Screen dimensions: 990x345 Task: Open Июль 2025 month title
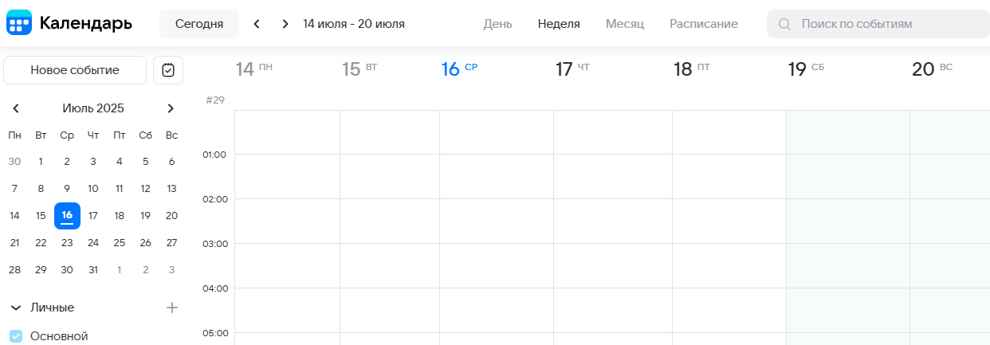pyautogui.click(x=93, y=108)
